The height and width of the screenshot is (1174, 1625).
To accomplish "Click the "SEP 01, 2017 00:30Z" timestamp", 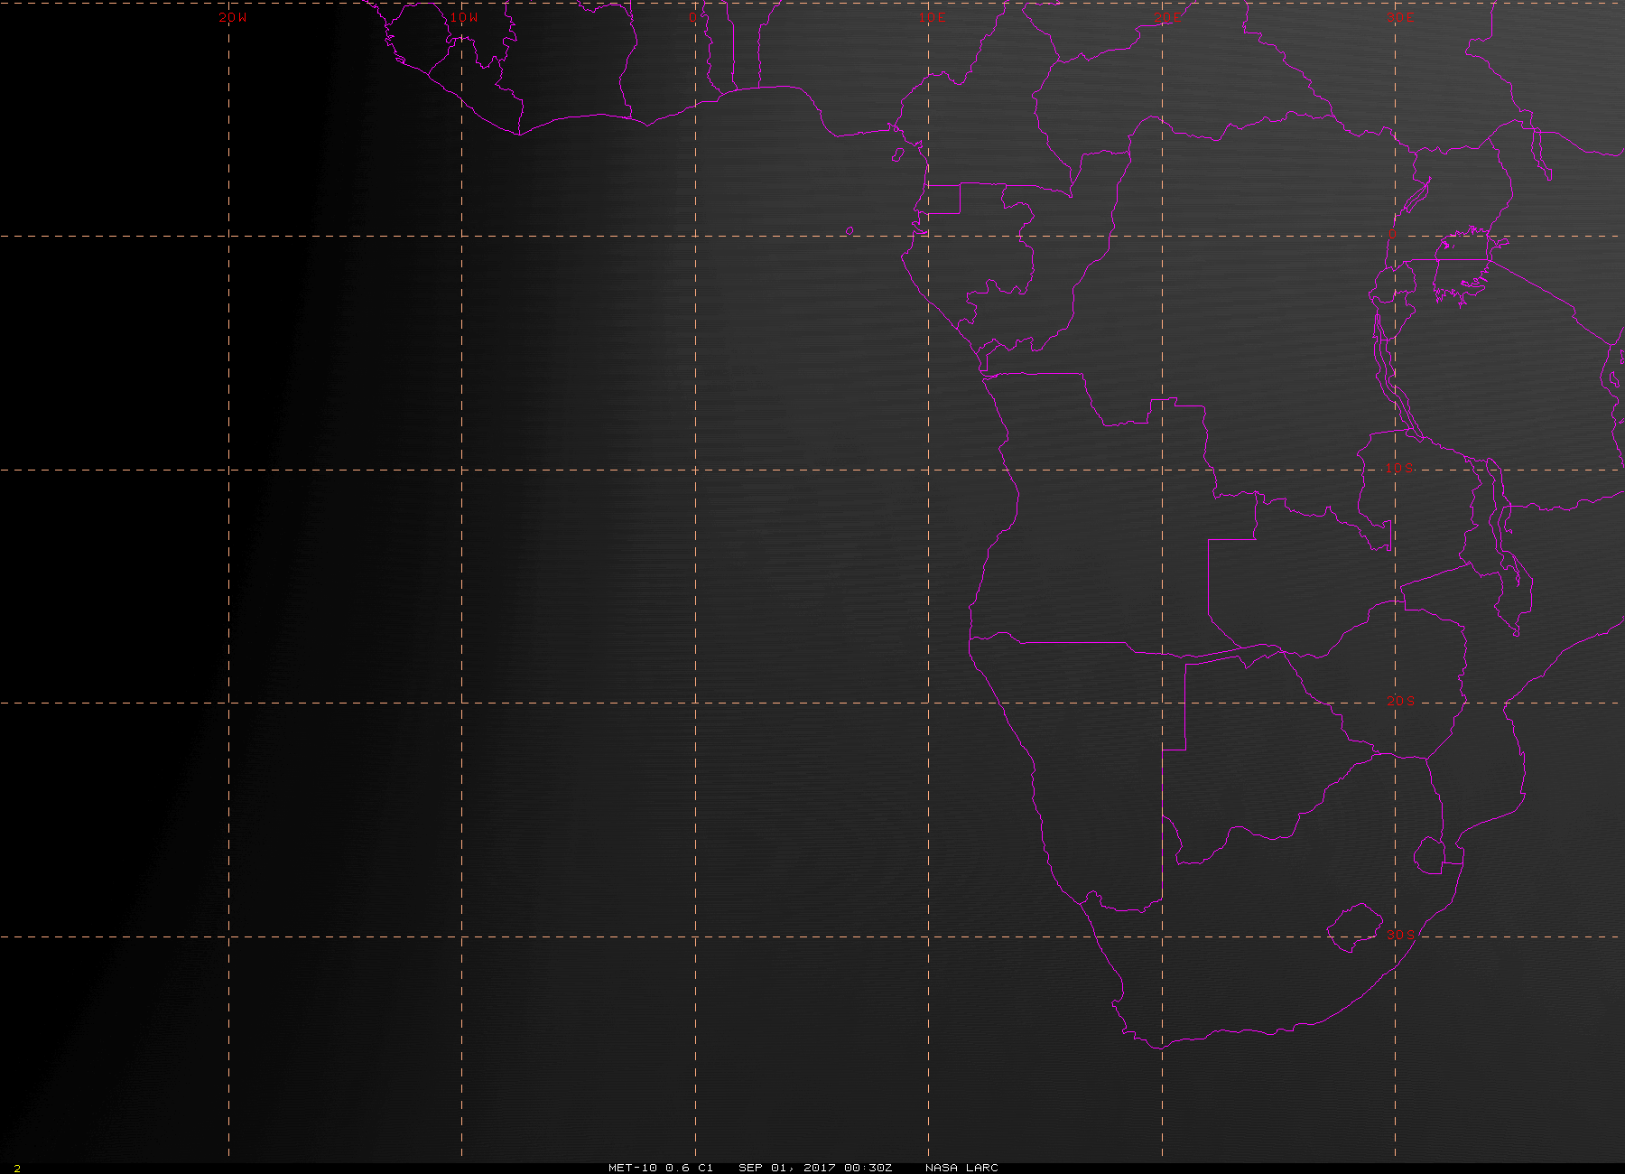I will coord(815,1168).
